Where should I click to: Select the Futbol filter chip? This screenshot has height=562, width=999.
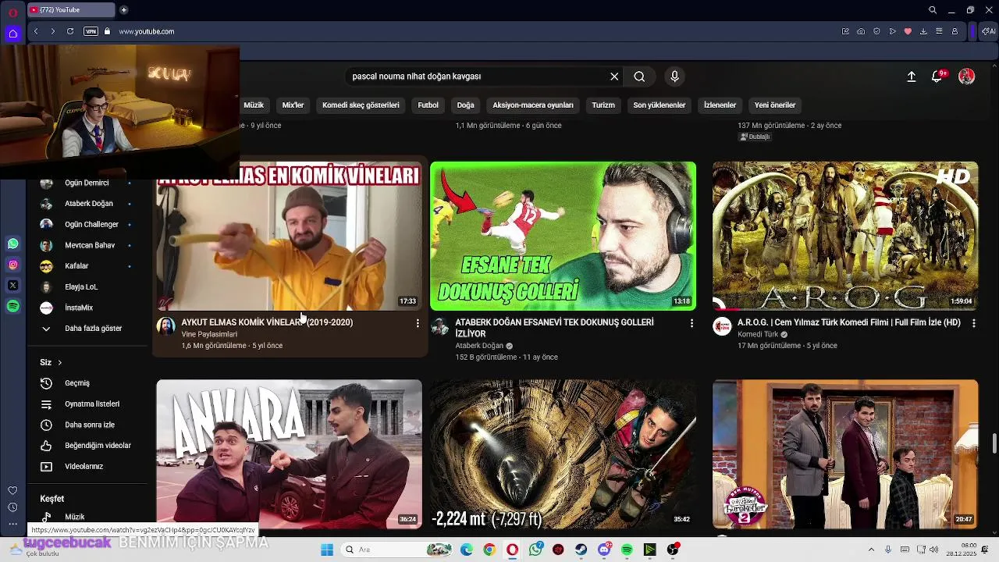428,105
